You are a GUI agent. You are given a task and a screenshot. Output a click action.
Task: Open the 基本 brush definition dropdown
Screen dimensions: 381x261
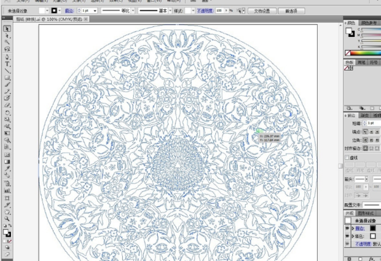click(171, 11)
